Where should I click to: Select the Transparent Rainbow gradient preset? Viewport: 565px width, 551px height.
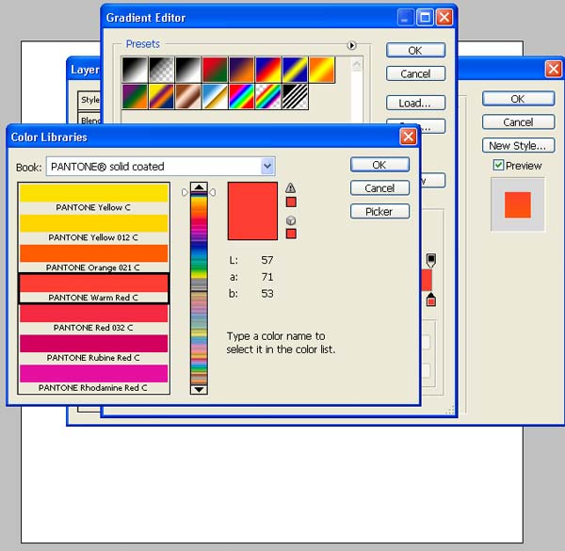268,97
